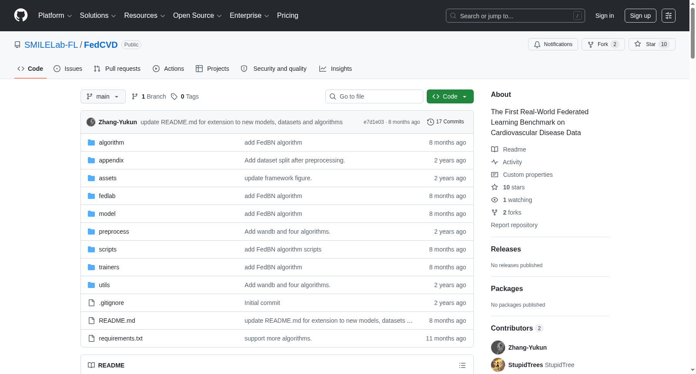
Task: Click the Activity pulse icon in About
Action: click(495, 162)
